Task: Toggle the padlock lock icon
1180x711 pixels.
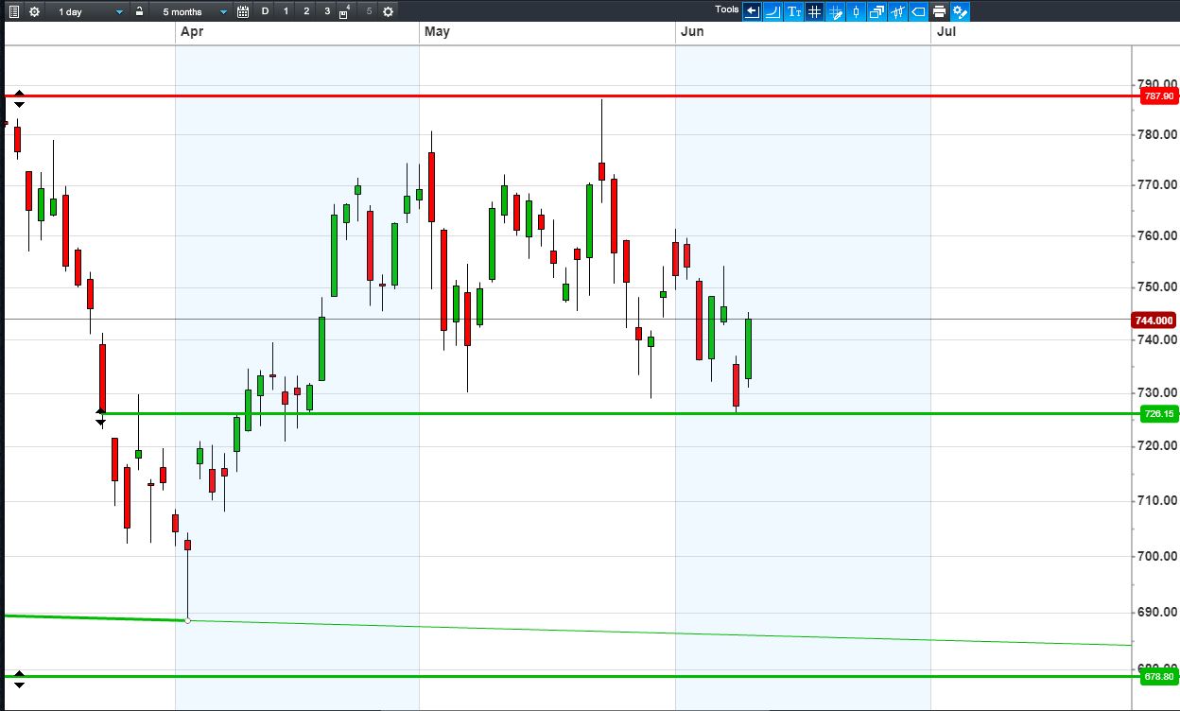Action: 140,11
